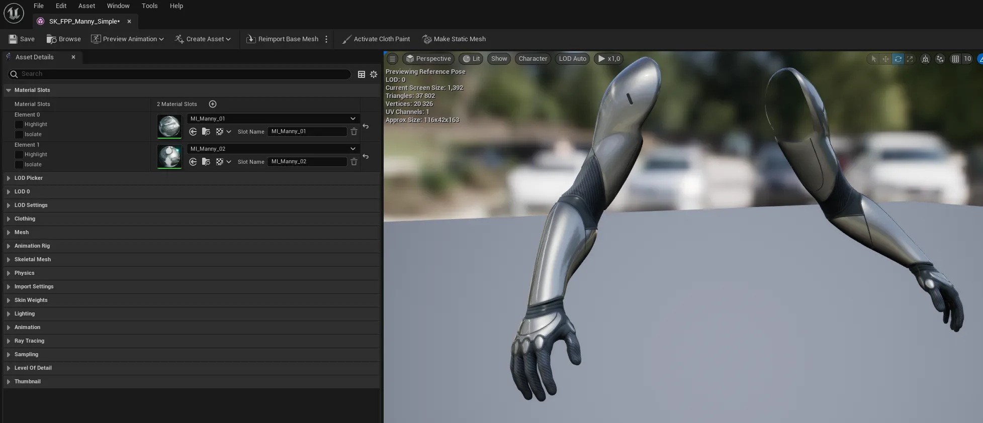Enable Highlight checkbox for Element 0
The height and width of the screenshot is (423, 983).
19,125
